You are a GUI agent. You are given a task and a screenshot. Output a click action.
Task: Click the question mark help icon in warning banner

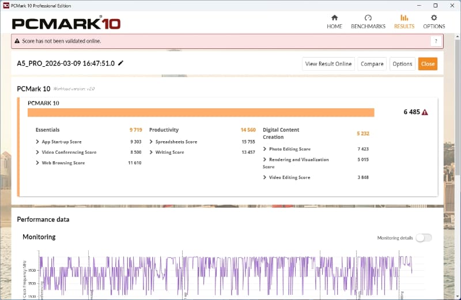click(436, 41)
